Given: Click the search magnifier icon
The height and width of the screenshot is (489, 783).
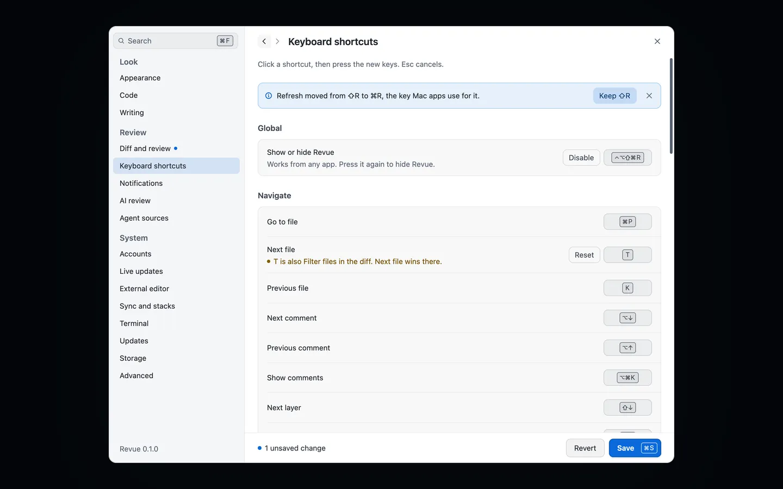Looking at the screenshot, I should [x=121, y=41].
